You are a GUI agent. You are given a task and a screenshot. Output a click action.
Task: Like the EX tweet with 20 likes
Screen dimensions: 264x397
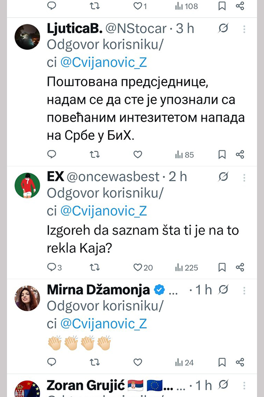(x=138, y=267)
